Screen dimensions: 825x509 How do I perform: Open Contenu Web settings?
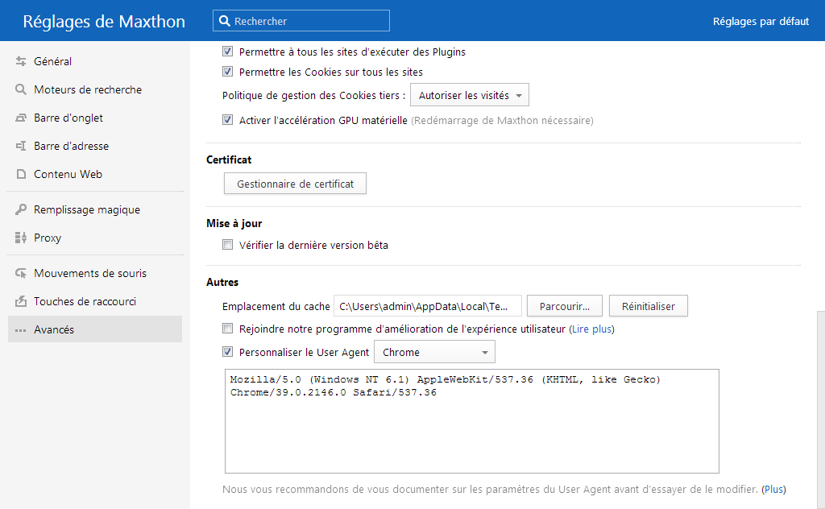point(95,174)
